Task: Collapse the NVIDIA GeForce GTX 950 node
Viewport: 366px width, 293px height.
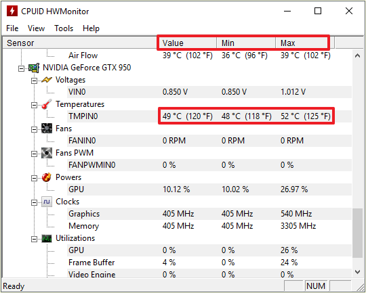Action: (21, 68)
